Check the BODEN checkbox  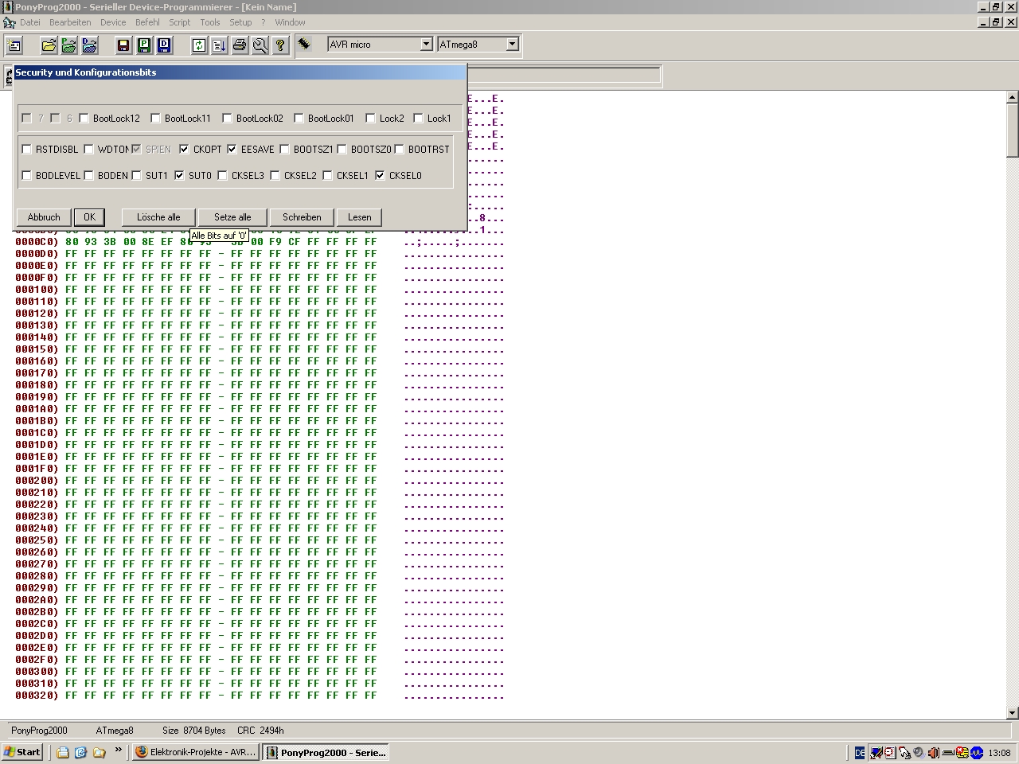(x=88, y=175)
